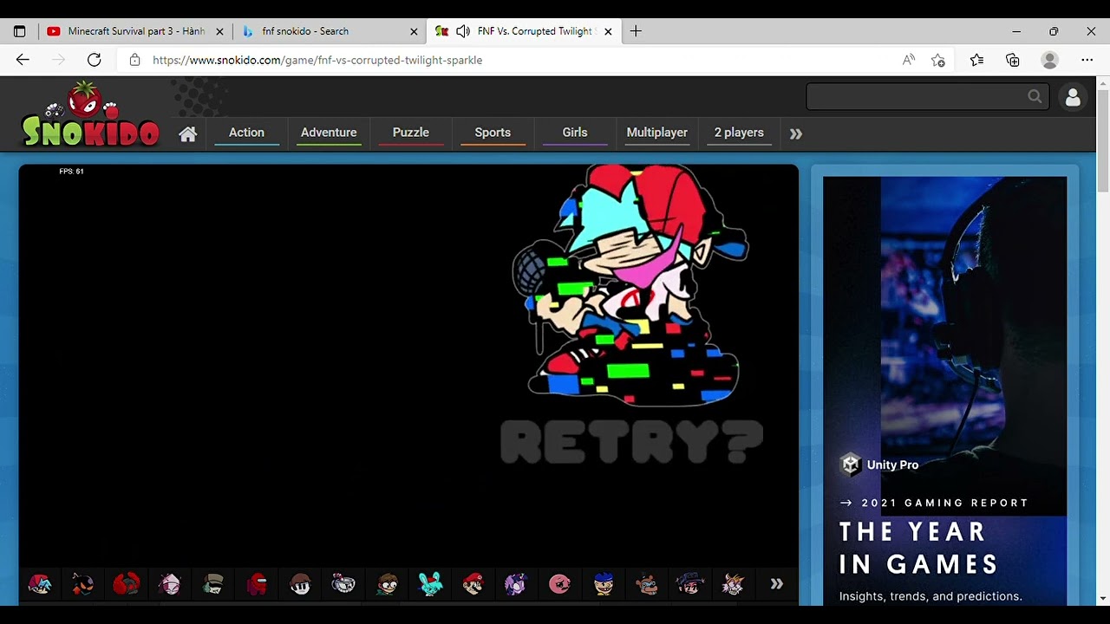Expand more categories with the nav chevrons
1110x624 pixels.
[x=796, y=133]
